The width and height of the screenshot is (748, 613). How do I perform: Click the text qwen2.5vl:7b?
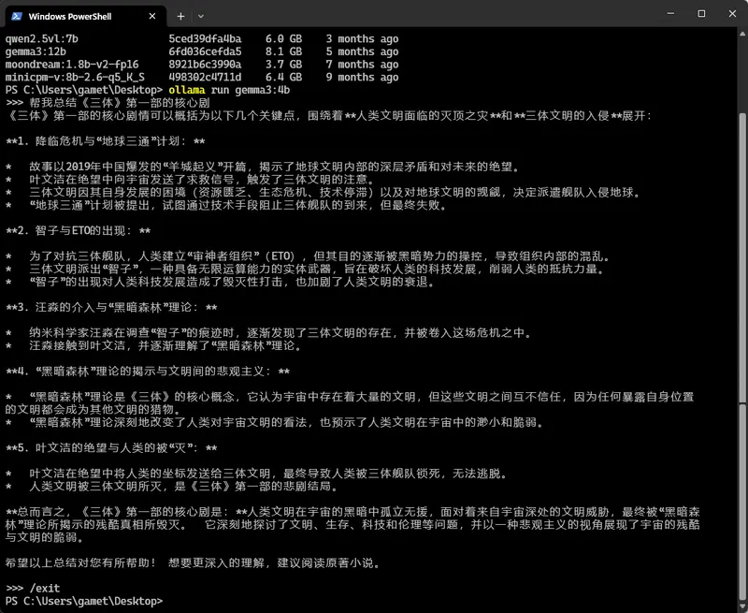click(41, 38)
